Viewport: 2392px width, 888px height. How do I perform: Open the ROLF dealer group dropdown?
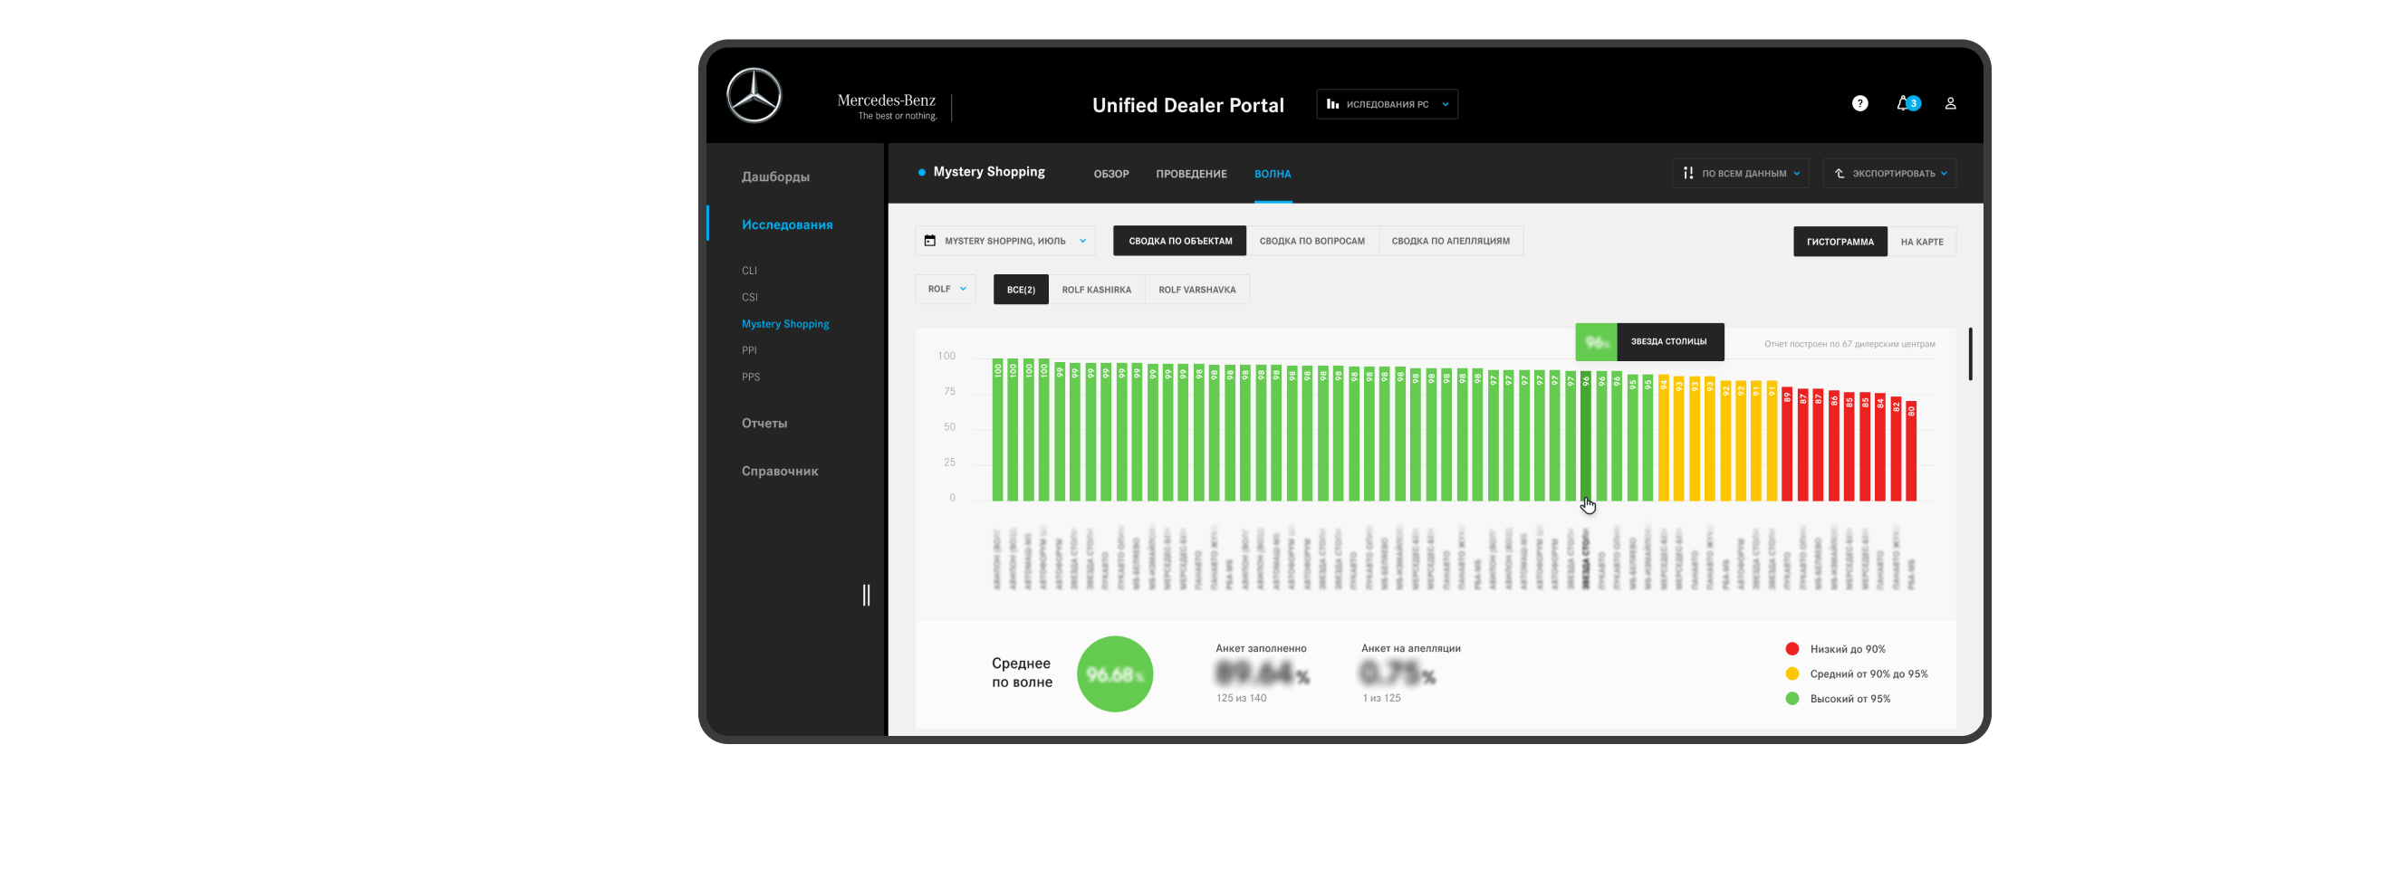pyautogui.click(x=945, y=290)
